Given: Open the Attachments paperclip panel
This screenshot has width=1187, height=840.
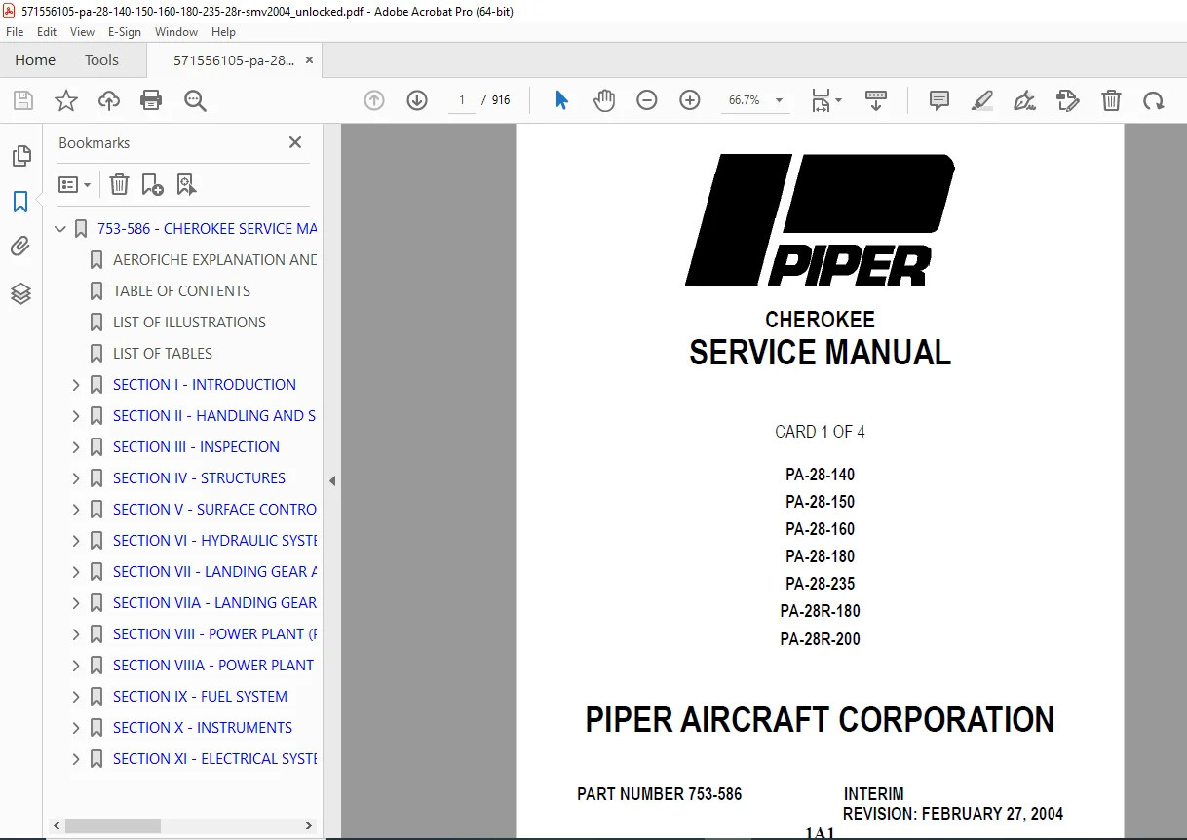Looking at the screenshot, I should pyautogui.click(x=20, y=248).
